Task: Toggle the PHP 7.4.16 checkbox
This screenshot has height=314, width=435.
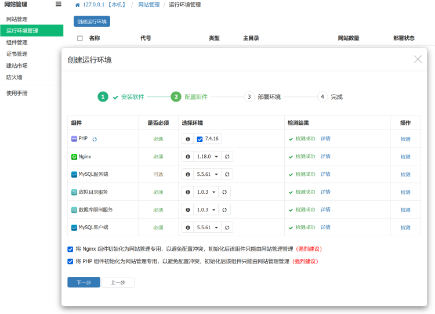Action: (200, 139)
